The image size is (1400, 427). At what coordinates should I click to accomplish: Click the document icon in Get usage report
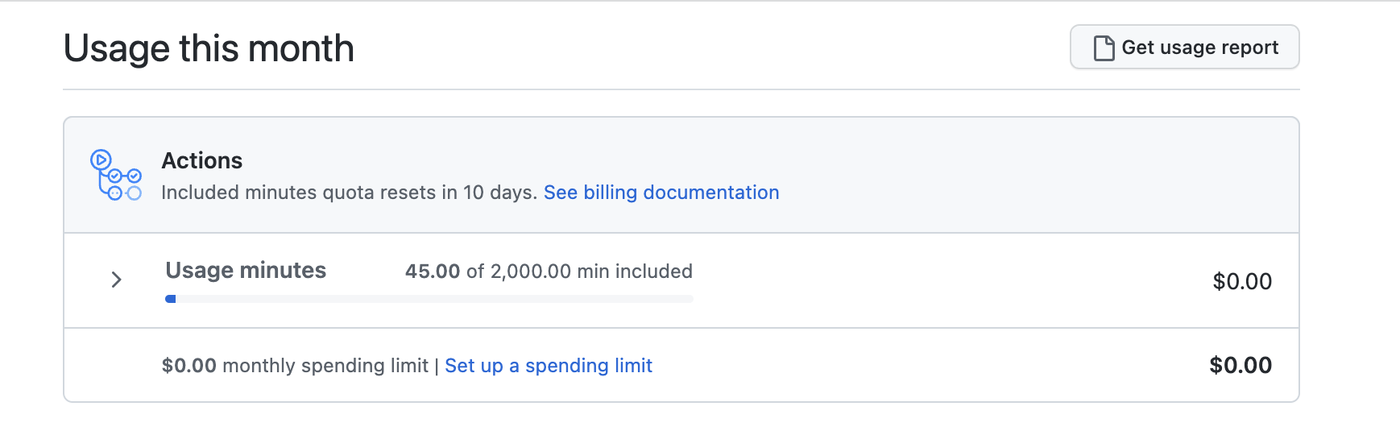click(1104, 48)
